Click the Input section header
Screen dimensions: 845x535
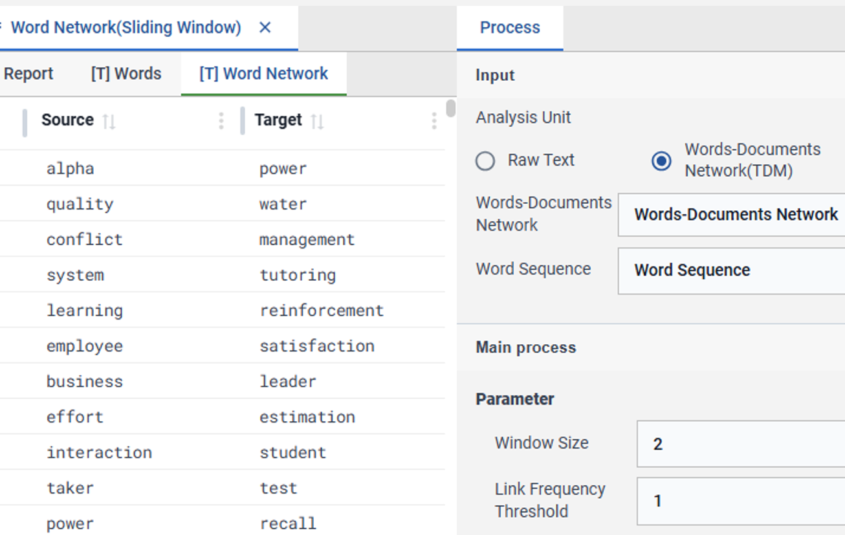[495, 75]
